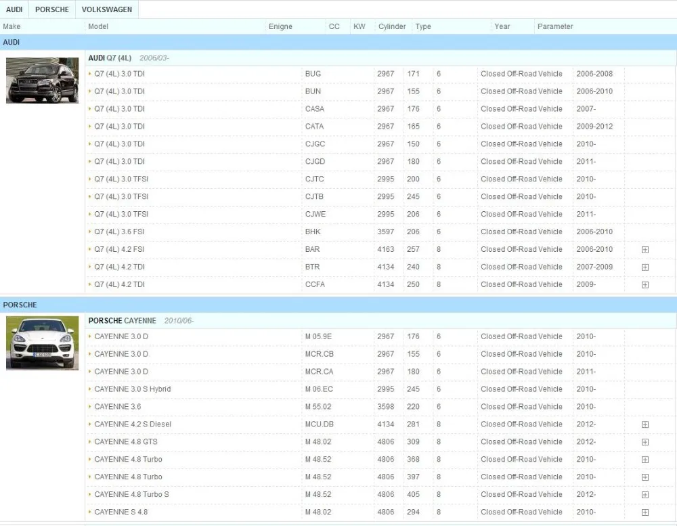Select the 3598 CC value
The height and width of the screenshot is (526, 677).
(386, 407)
